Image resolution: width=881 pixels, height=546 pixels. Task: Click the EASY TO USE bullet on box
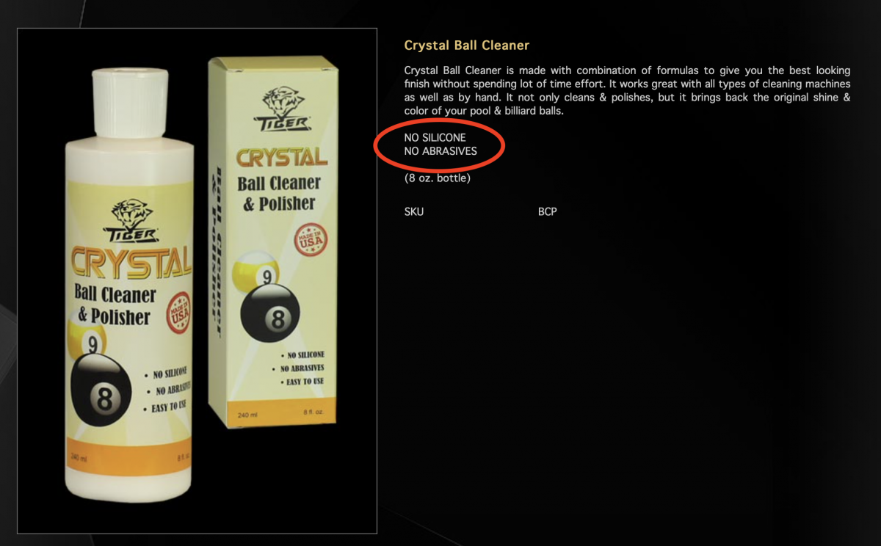tap(302, 382)
